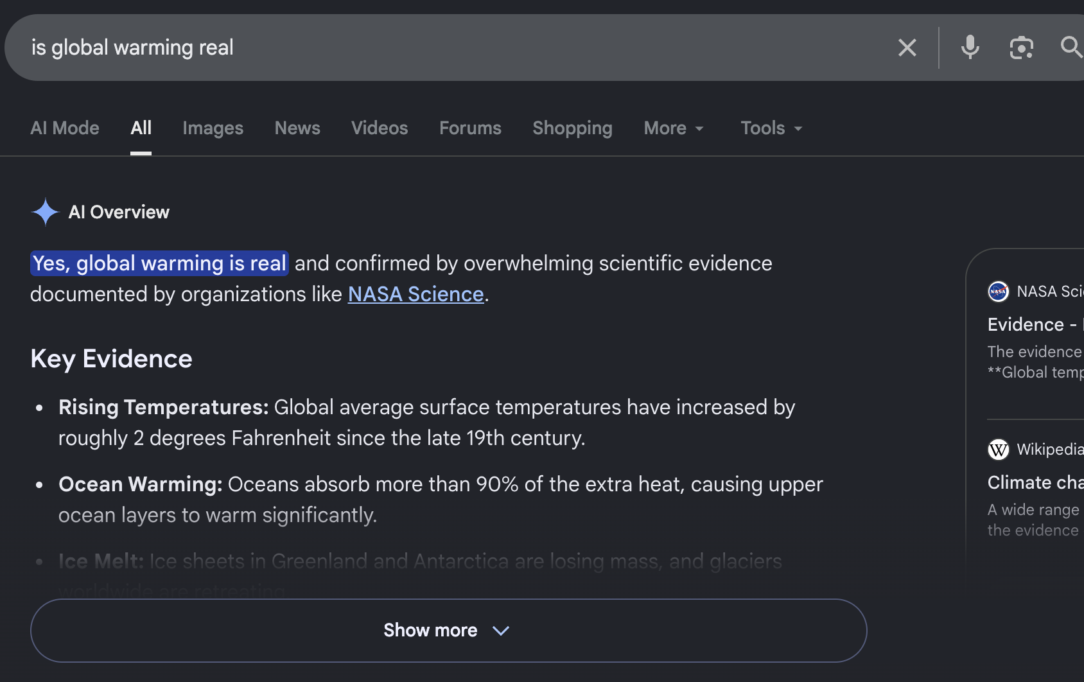This screenshot has width=1084, height=682.
Task: Click the AI Overview sparkle icon
Action: (46, 212)
